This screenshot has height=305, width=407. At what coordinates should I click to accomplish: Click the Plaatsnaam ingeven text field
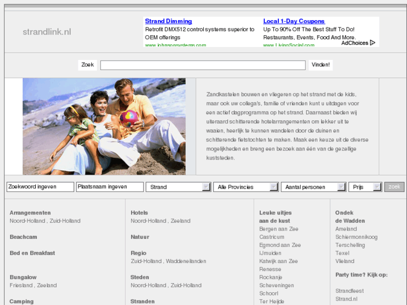[x=110, y=187]
